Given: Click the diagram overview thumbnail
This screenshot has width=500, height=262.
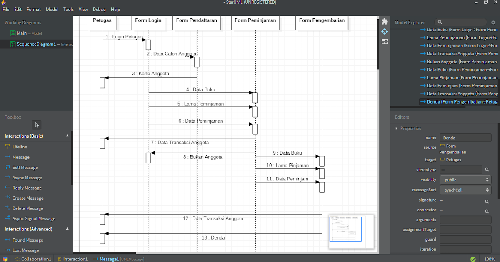Looking at the screenshot, I should point(351,231).
